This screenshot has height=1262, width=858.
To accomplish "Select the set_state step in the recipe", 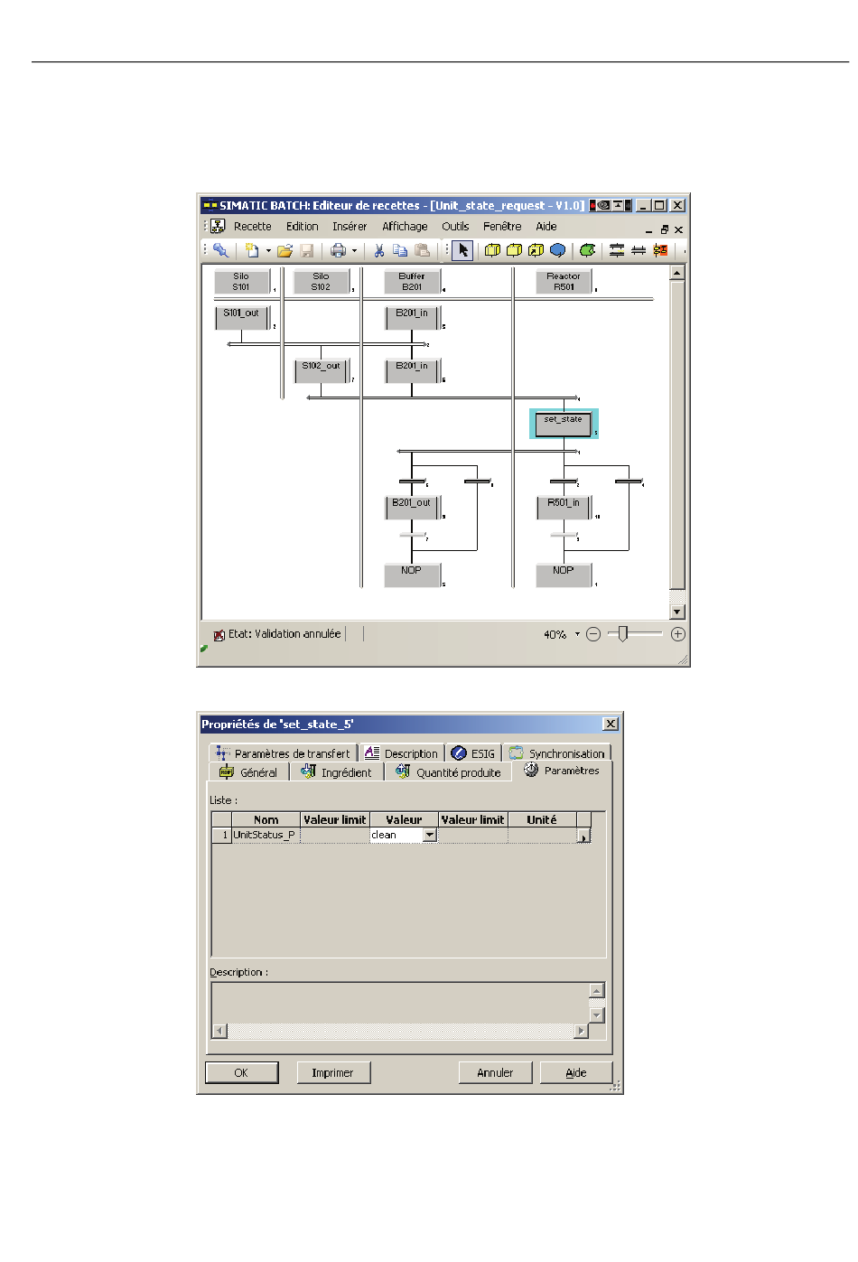I will (x=564, y=424).
